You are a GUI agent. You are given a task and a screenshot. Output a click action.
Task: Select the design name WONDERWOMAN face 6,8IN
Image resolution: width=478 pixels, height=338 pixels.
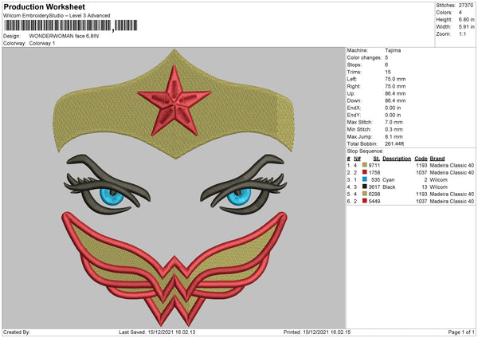coord(64,36)
